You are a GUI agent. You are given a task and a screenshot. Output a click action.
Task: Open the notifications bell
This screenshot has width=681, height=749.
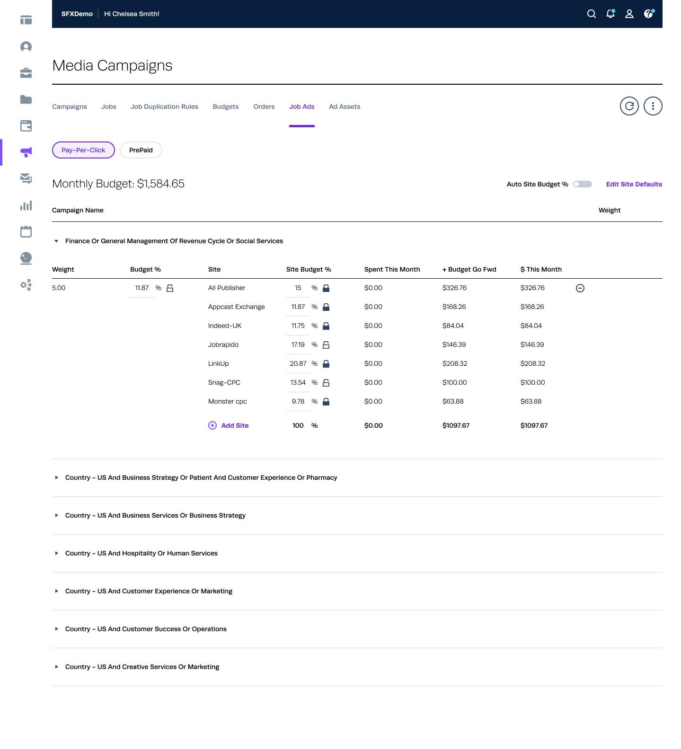click(x=610, y=14)
